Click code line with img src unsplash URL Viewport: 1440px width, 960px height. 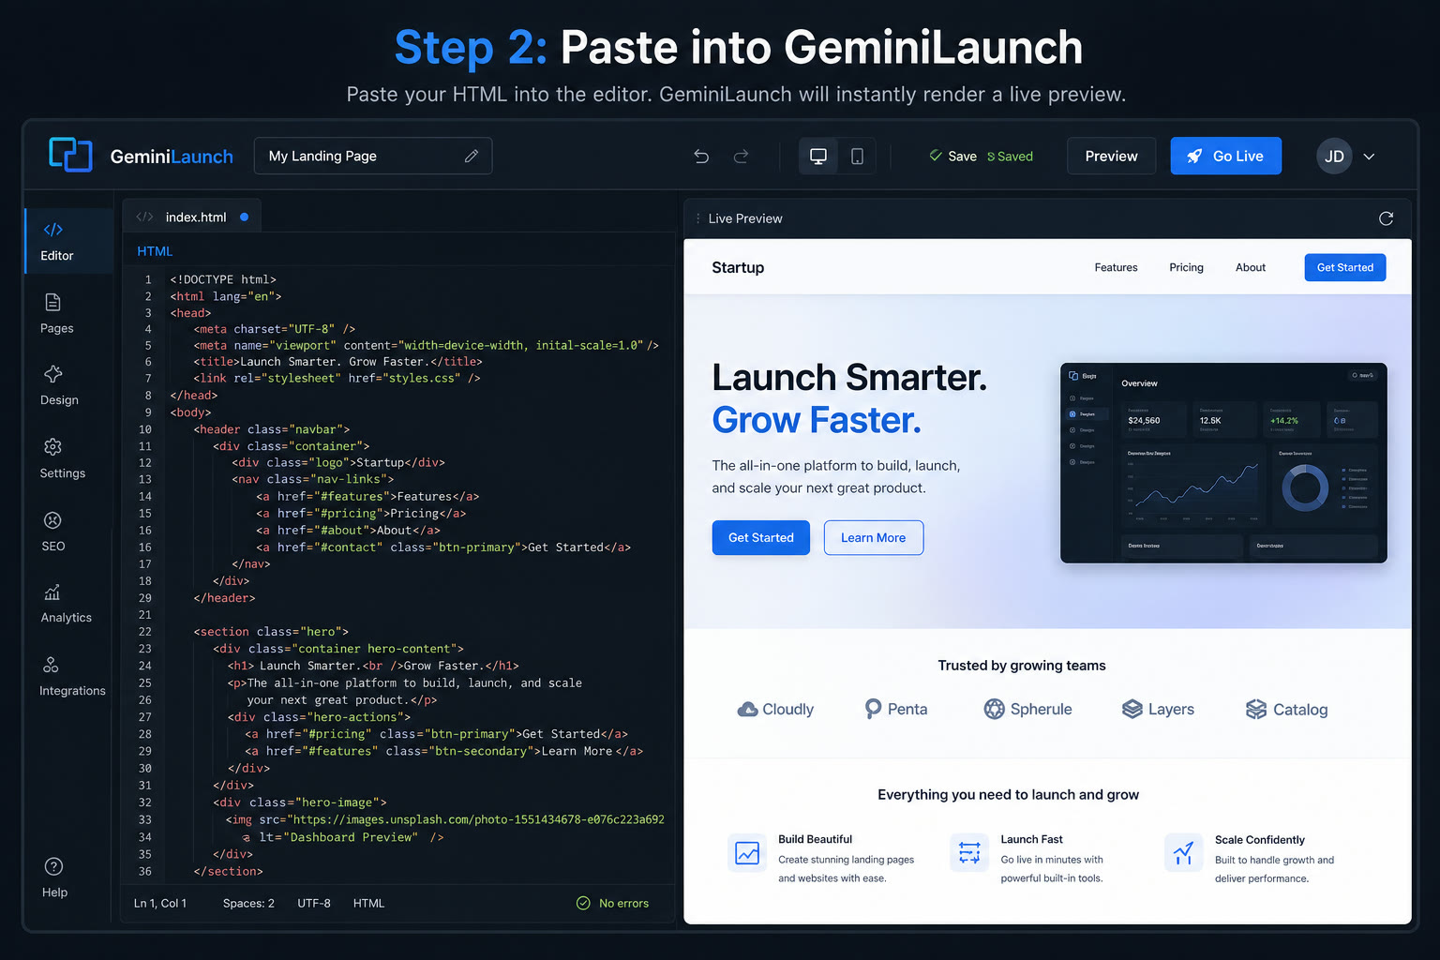[x=444, y=819]
